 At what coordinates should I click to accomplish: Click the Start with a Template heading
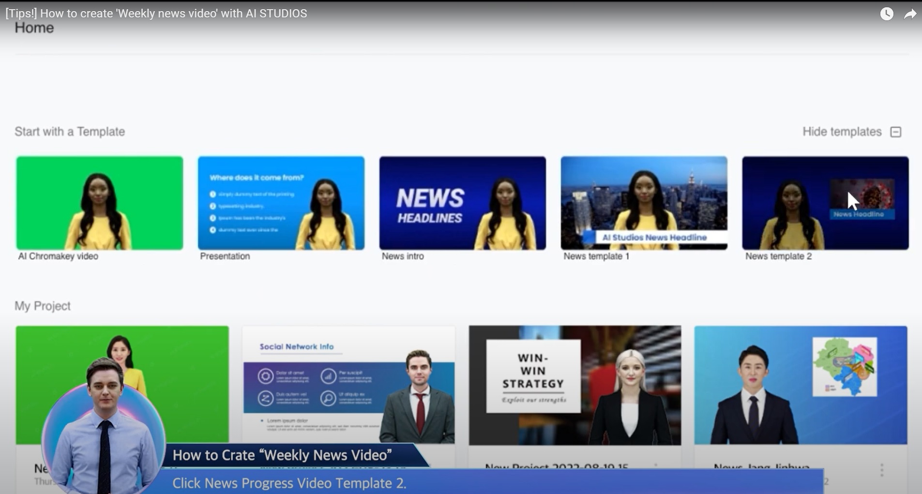point(70,132)
